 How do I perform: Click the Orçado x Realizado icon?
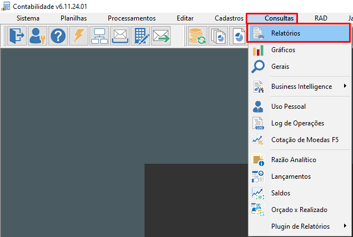pyautogui.click(x=258, y=210)
